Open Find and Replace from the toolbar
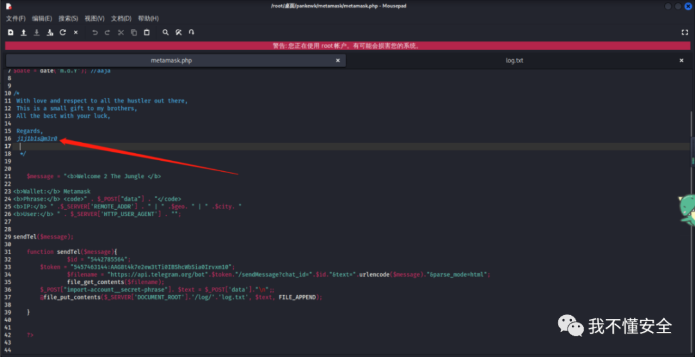695x357 pixels. pyautogui.click(x=179, y=32)
